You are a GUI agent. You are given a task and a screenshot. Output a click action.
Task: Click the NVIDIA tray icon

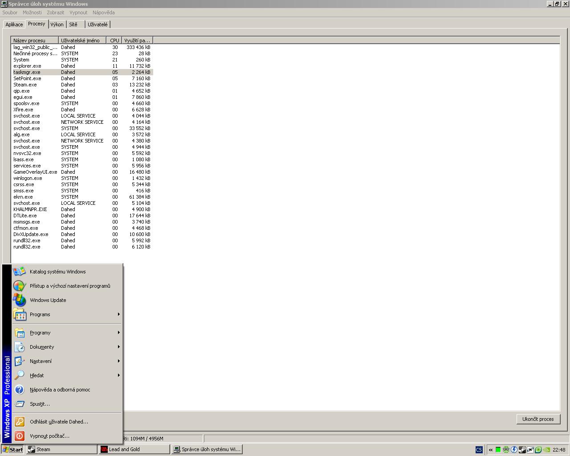coord(546,450)
